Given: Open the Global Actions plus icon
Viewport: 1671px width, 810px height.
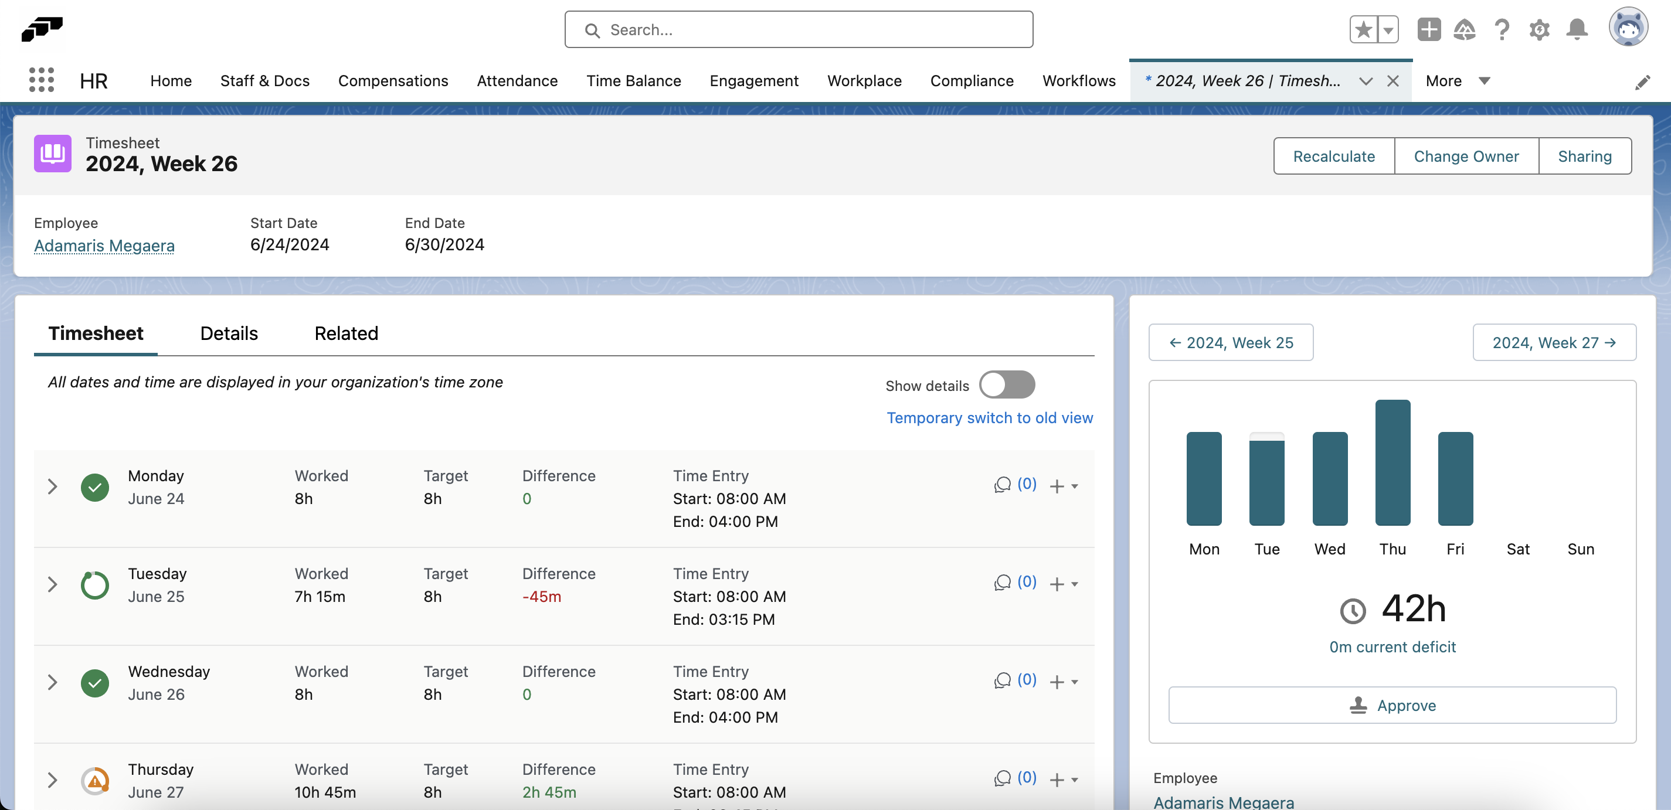Looking at the screenshot, I should pos(1428,29).
